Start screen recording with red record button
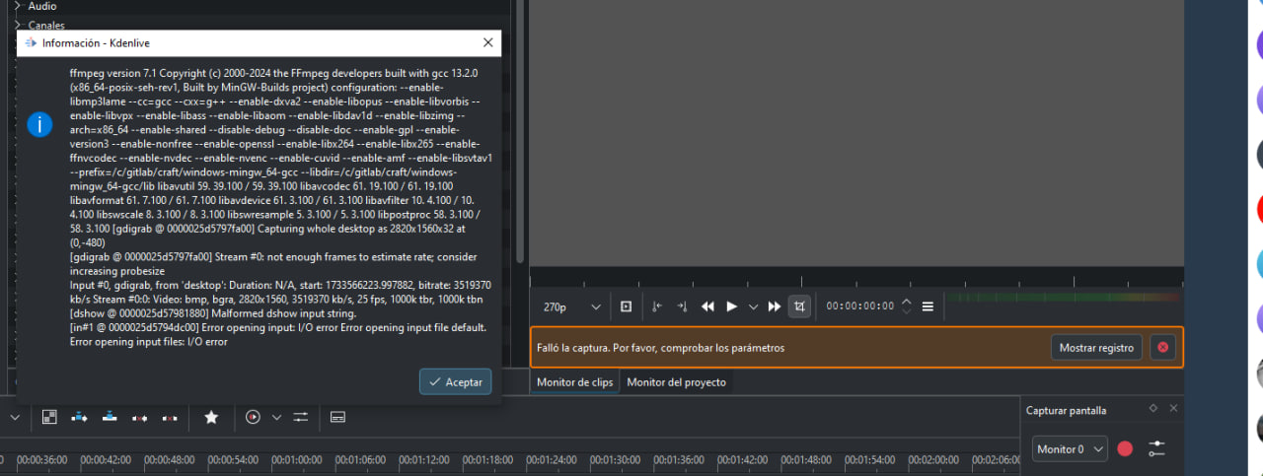The image size is (1263, 476). click(x=1125, y=448)
